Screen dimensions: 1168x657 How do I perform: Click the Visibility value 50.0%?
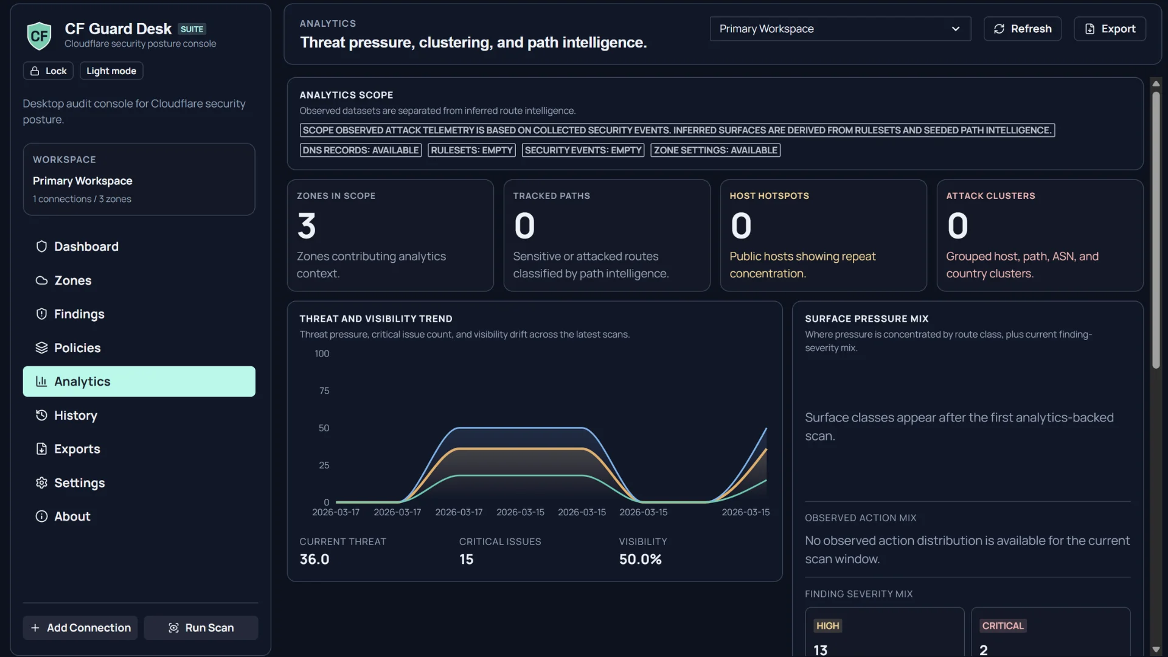641,560
